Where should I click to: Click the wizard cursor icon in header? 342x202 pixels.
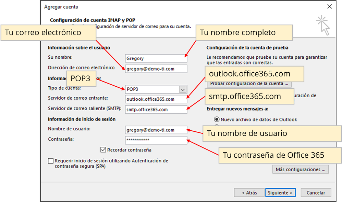322,25
